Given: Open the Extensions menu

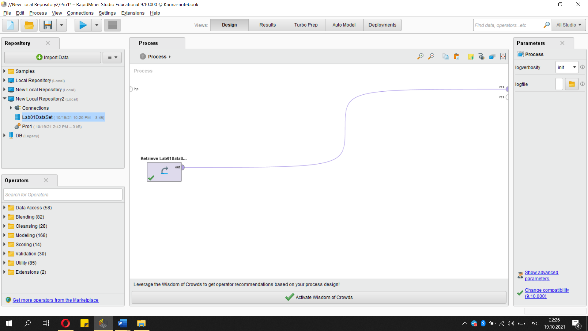Looking at the screenshot, I should pos(133,13).
